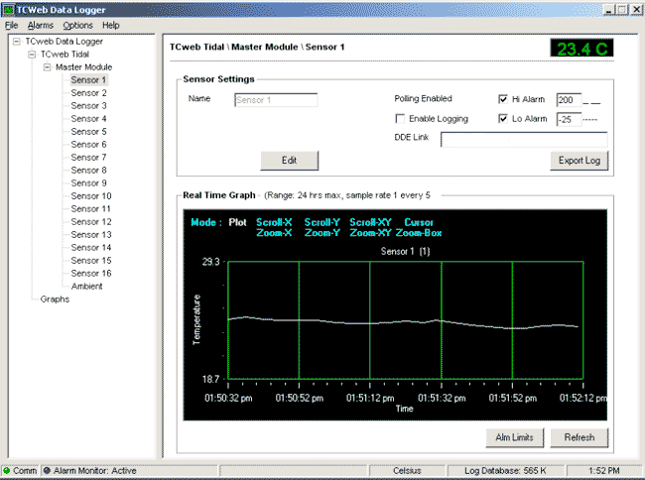Viewport: 645px width, 480px height.
Task: Select Sensor 13 in the tree
Action: pos(91,235)
